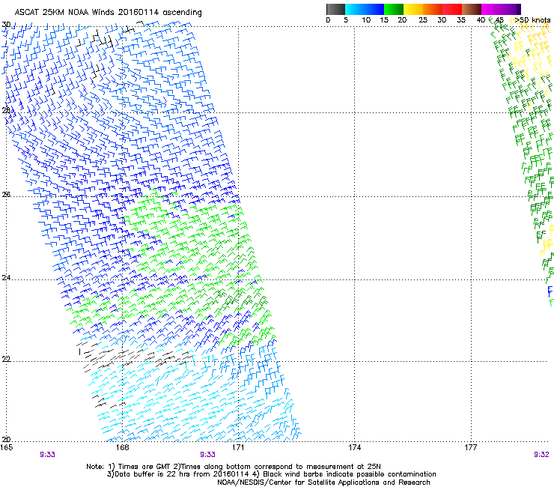
Task: Click the yellow 20-25 knots legend segment
Action: point(413,9)
